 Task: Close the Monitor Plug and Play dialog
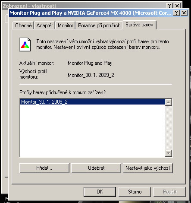tap(184, 13)
